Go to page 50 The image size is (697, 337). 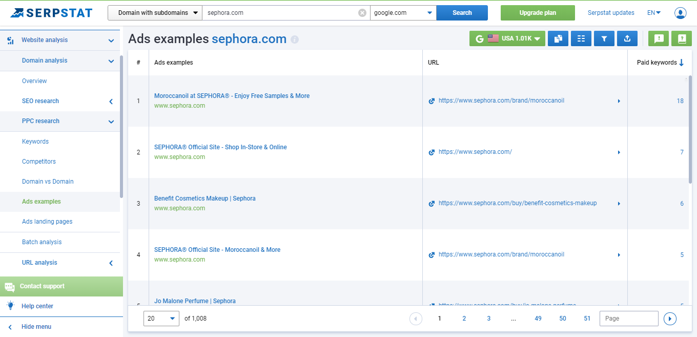coord(563,319)
